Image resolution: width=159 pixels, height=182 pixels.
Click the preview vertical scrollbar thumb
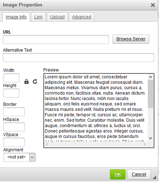point(150,94)
